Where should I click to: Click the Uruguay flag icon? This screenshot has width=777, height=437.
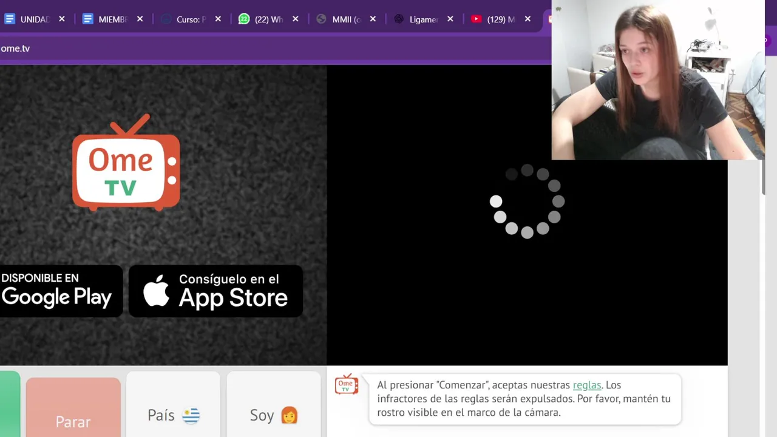point(191,416)
